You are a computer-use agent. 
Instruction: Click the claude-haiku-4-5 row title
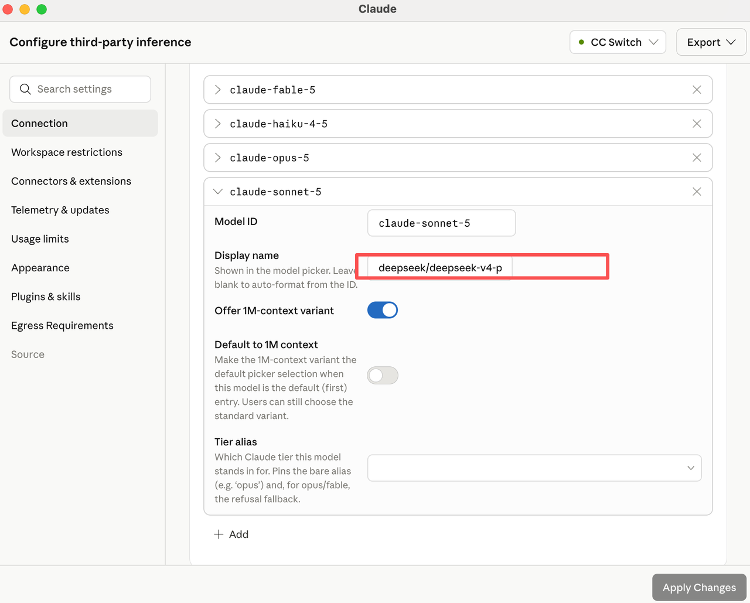(278, 124)
